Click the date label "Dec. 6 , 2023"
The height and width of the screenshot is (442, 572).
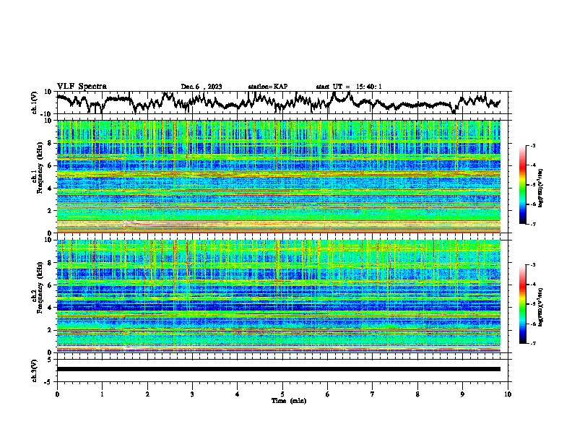tap(201, 87)
